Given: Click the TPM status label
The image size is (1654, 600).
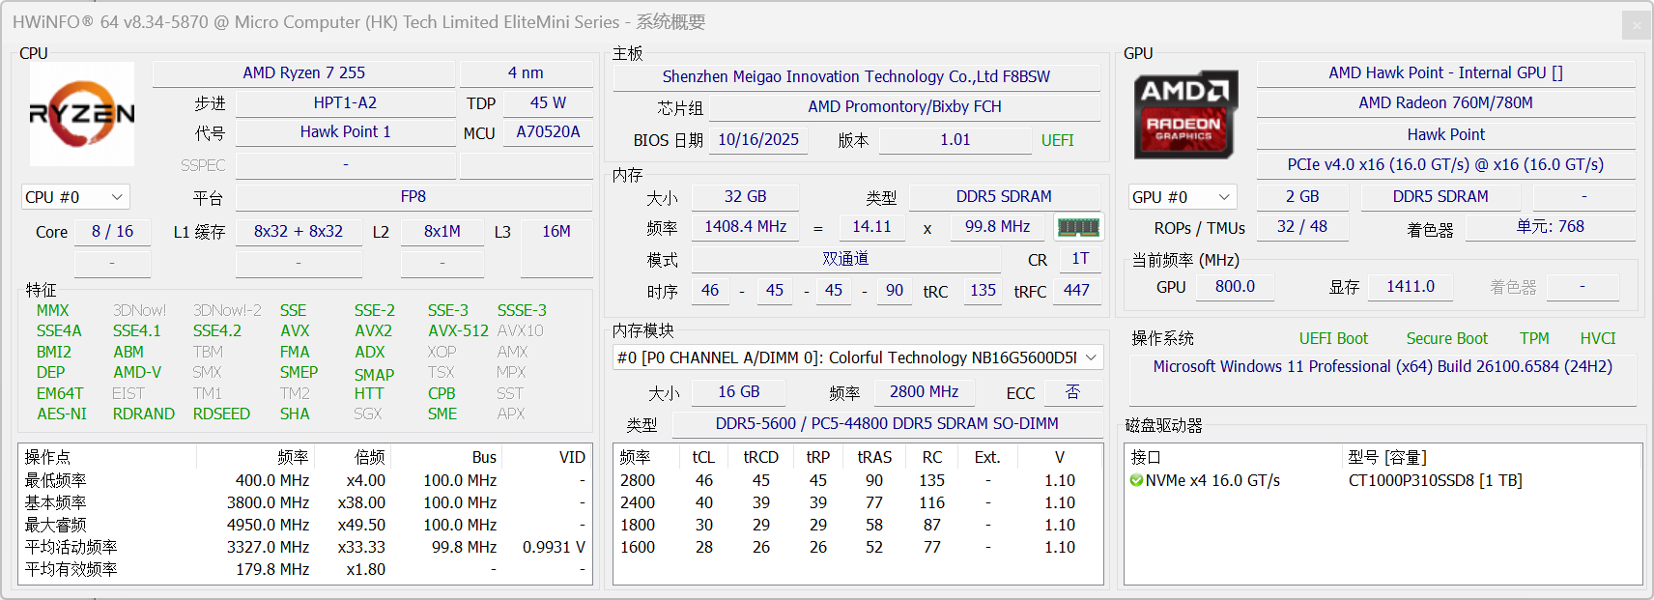Looking at the screenshot, I should tap(1533, 338).
